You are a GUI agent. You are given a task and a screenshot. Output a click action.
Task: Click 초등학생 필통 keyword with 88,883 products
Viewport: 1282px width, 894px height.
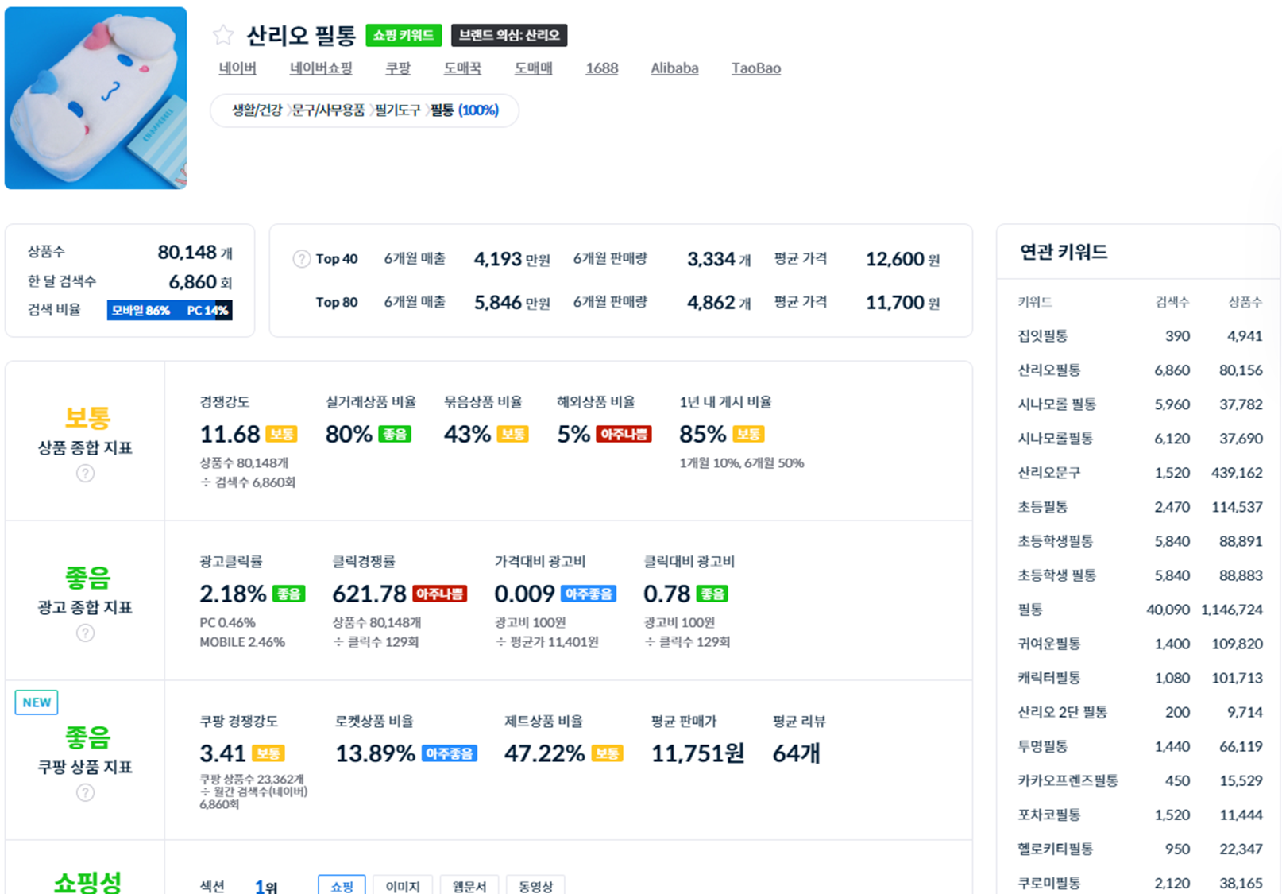pos(1057,575)
